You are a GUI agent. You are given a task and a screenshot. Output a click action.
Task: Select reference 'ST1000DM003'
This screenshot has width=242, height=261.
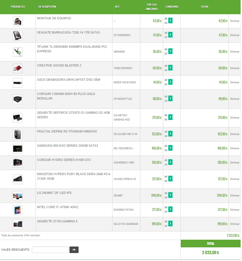(x=122, y=35)
